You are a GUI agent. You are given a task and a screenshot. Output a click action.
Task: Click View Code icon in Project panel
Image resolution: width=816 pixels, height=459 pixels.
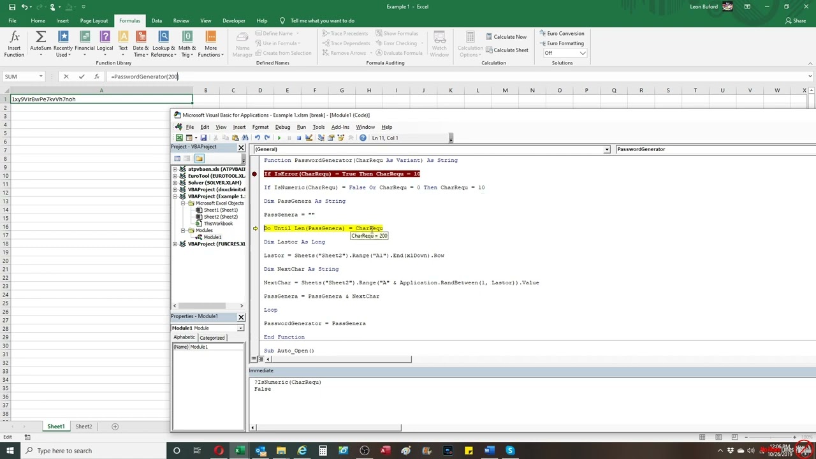pos(177,159)
